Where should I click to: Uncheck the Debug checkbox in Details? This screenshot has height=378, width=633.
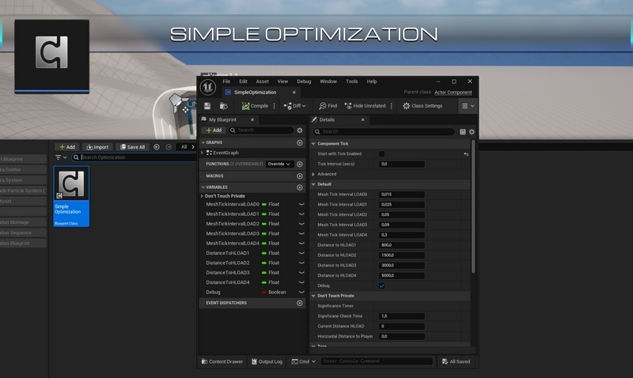pyautogui.click(x=382, y=285)
